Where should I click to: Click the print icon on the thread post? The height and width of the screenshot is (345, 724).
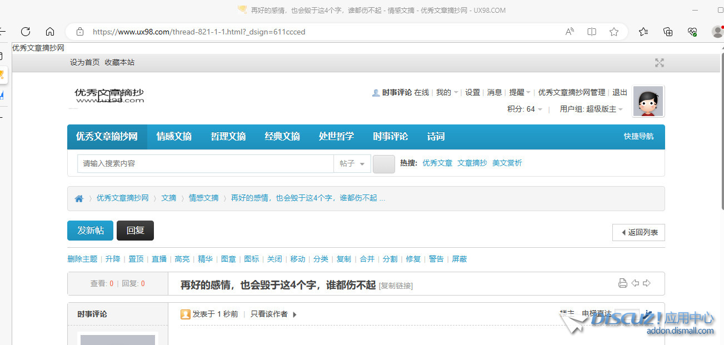[x=622, y=283]
